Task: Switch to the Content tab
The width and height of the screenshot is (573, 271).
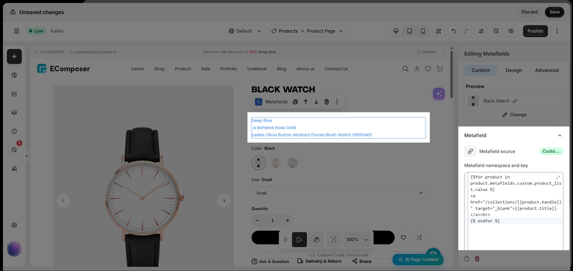Action: click(x=481, y=70)
